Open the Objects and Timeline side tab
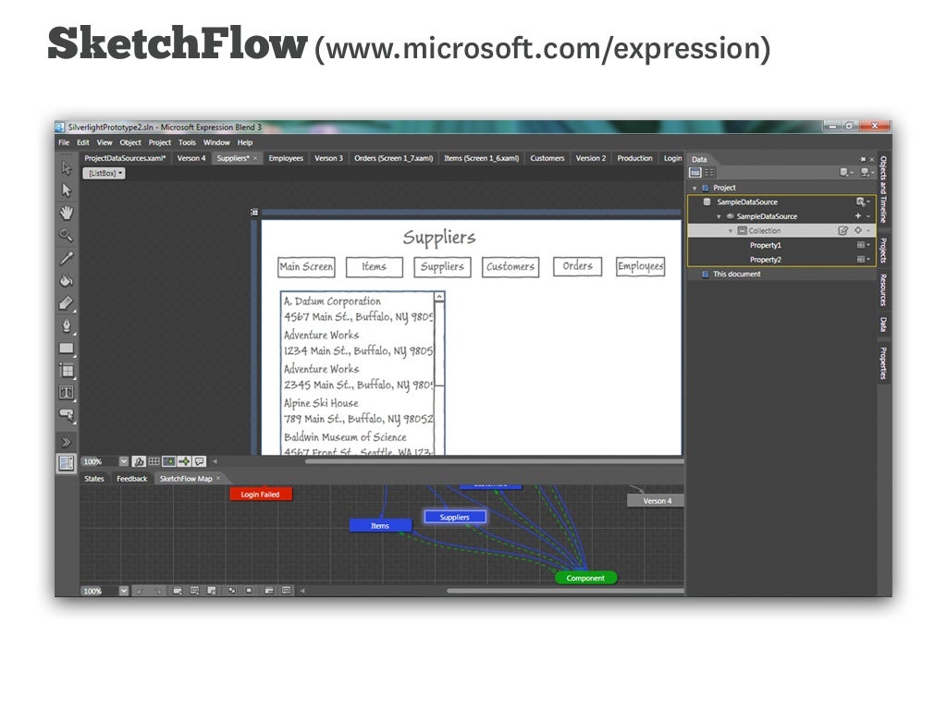This screenshot has width=947, height=710. click(x=883, y=190)
